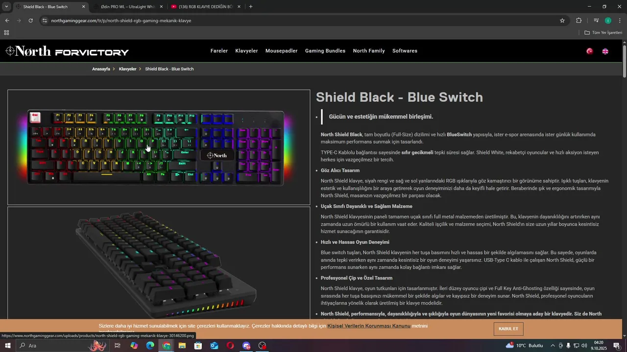The image size is (627, 352).
Task: Open the Fareler menu
Action: click(x=219, y=51)
